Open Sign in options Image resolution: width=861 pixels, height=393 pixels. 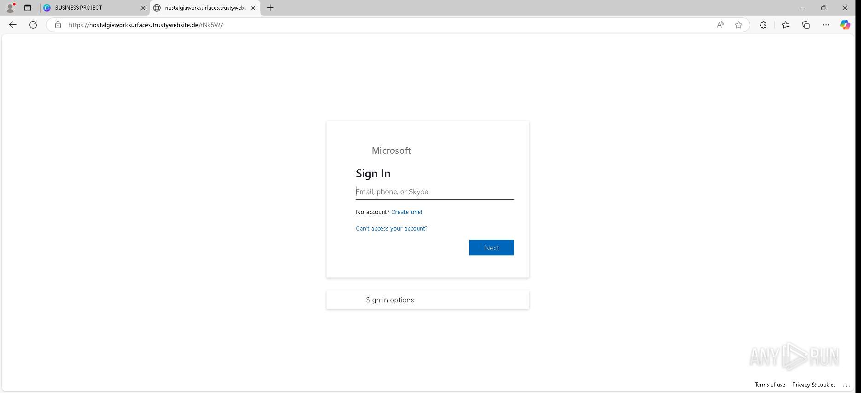(x=427, y=300)
